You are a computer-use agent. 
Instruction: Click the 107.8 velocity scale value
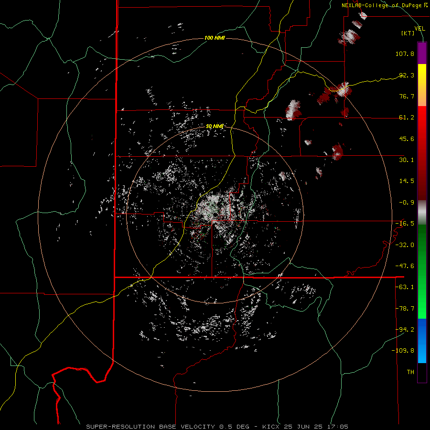pyautogui.click(x=405, y=54)
